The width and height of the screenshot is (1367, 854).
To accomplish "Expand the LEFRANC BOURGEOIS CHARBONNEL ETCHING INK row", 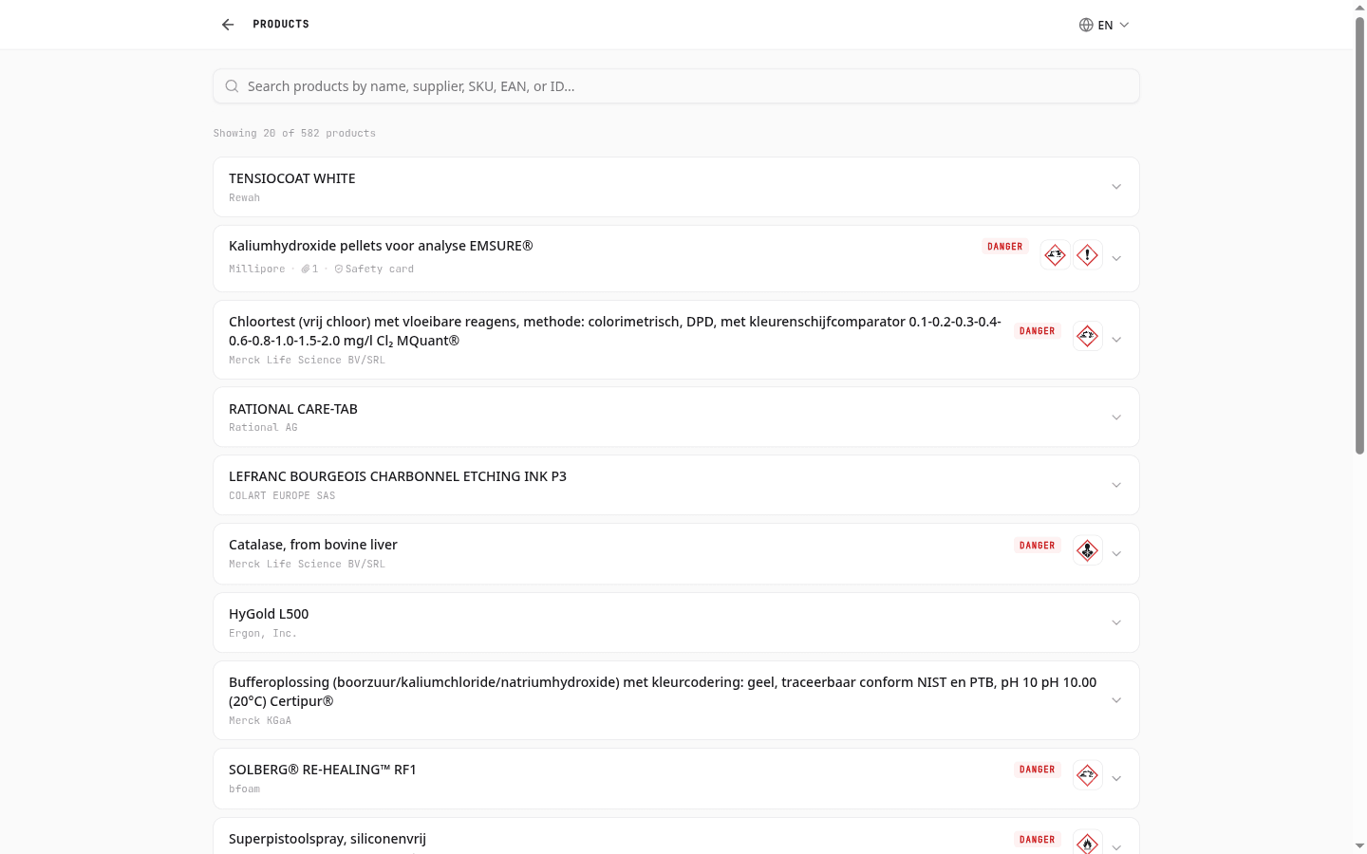I will pos(1116,485).
